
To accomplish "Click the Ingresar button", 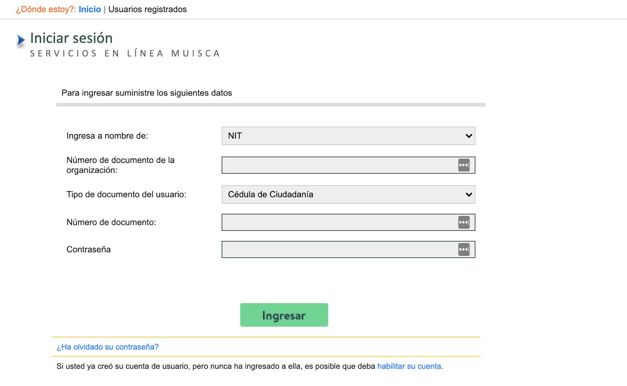I will pos(284,315).
